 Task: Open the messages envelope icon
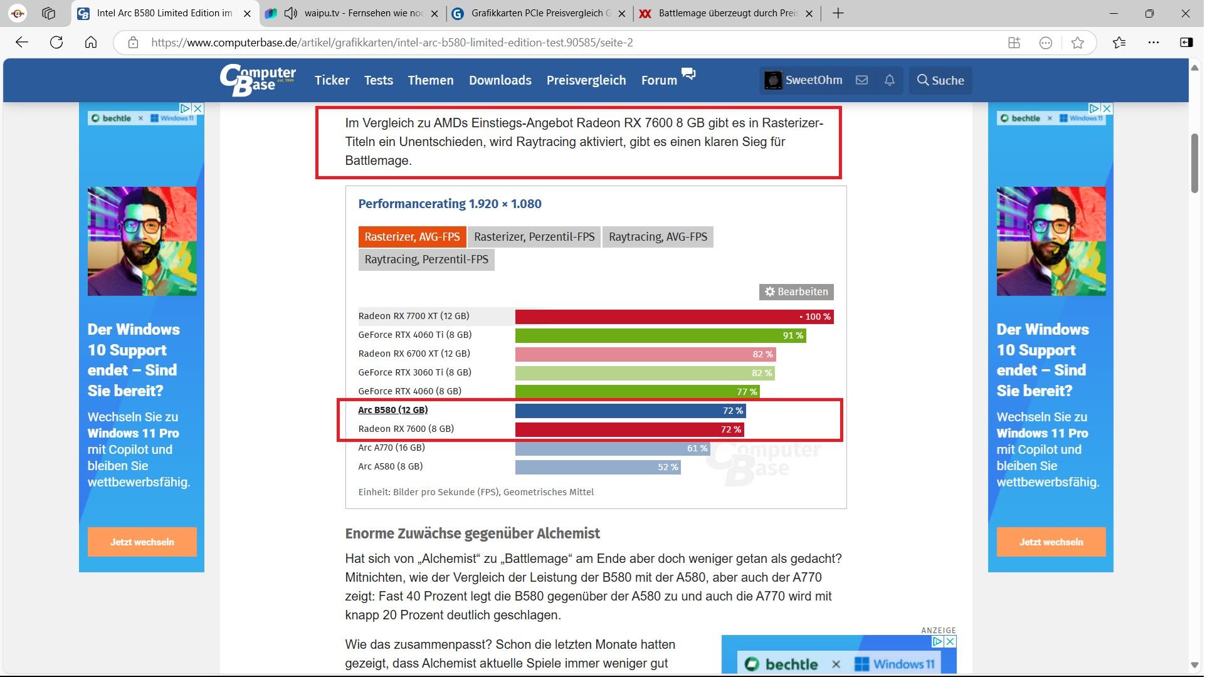tap(861, 80)
